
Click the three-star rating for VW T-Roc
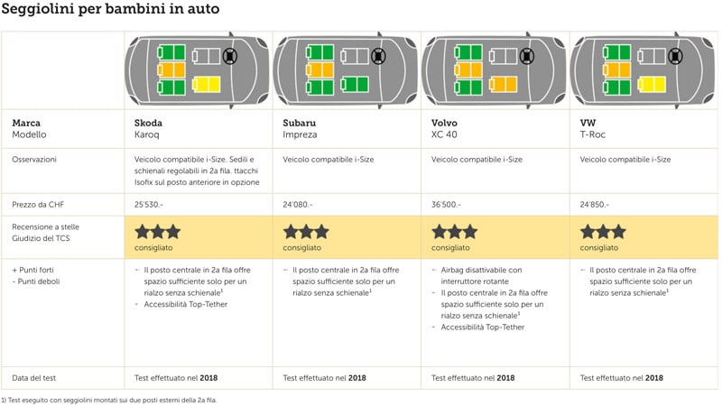click(x=603, y=232)
